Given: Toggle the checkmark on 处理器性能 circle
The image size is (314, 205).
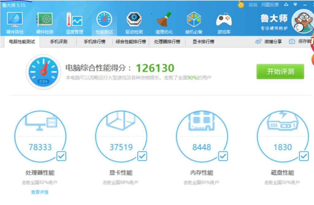Looking at the screenshot, I should pos(61,156).
